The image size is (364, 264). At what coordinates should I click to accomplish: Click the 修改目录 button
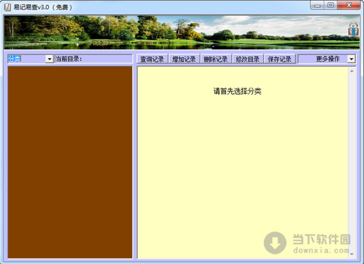coord(248,59)
